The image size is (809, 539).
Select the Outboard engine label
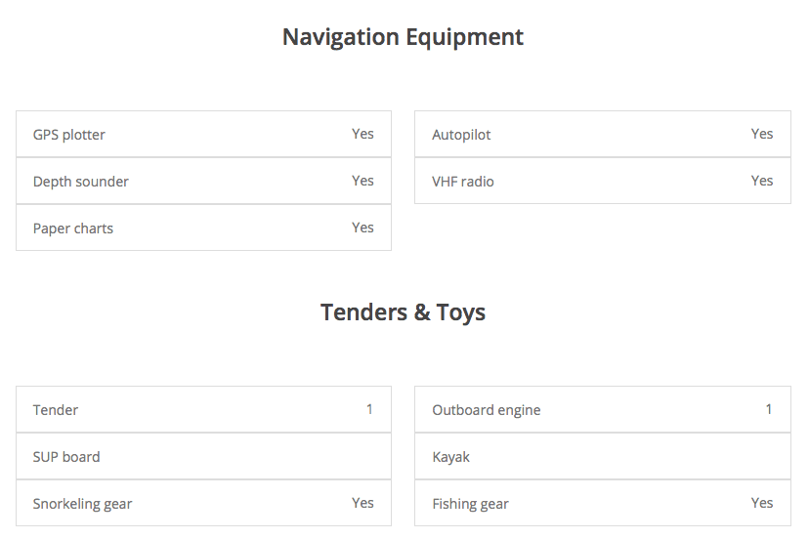click(487, 410)
